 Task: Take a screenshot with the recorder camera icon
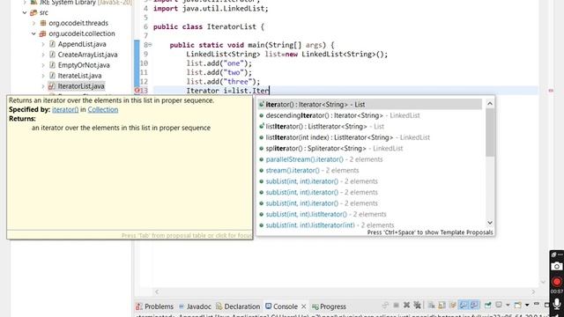556,266
